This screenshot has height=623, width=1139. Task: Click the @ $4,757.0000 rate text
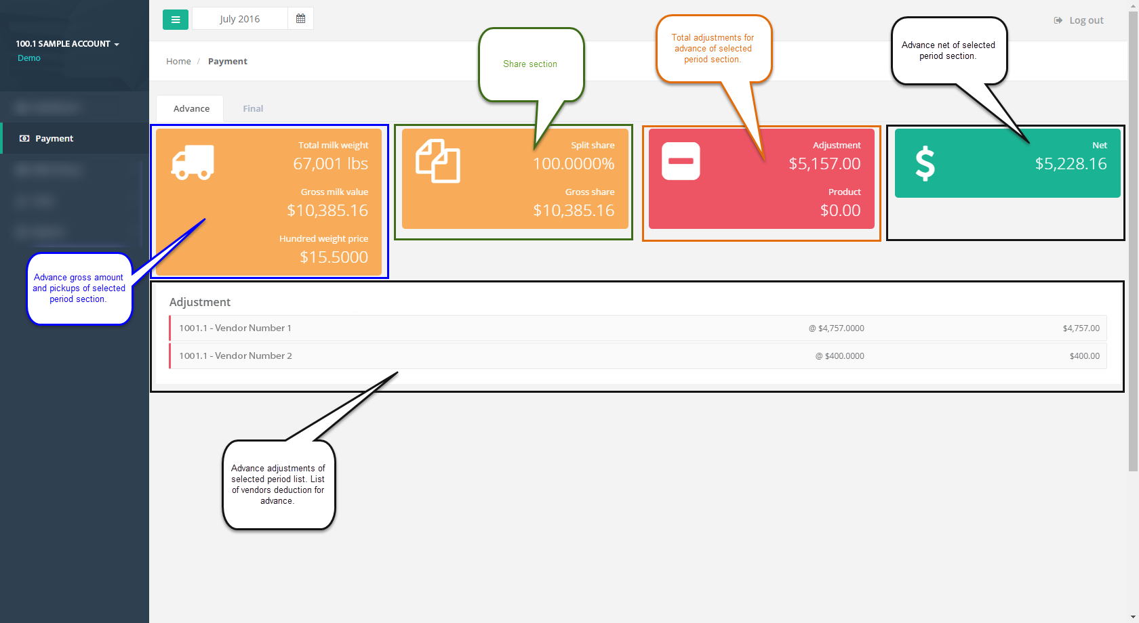pyautogui.click(x=837, y=328)
